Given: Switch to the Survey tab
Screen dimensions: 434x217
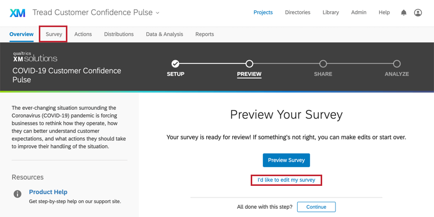Looking at the screenshot, I should tap(54, 34).
